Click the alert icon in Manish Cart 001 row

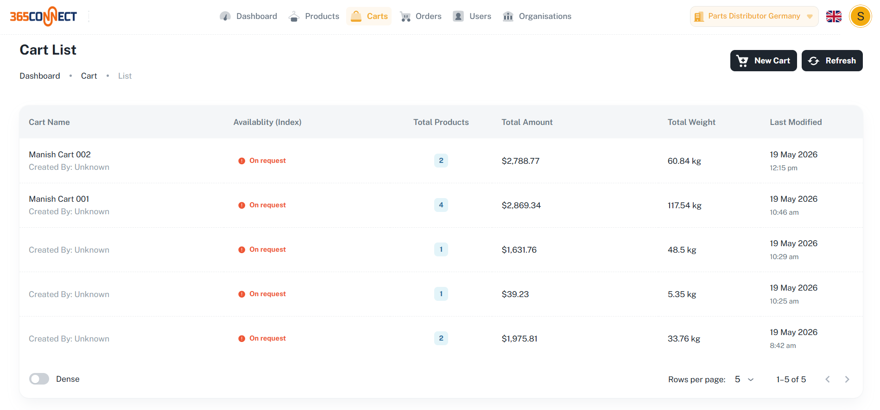(x=242, y=205)
